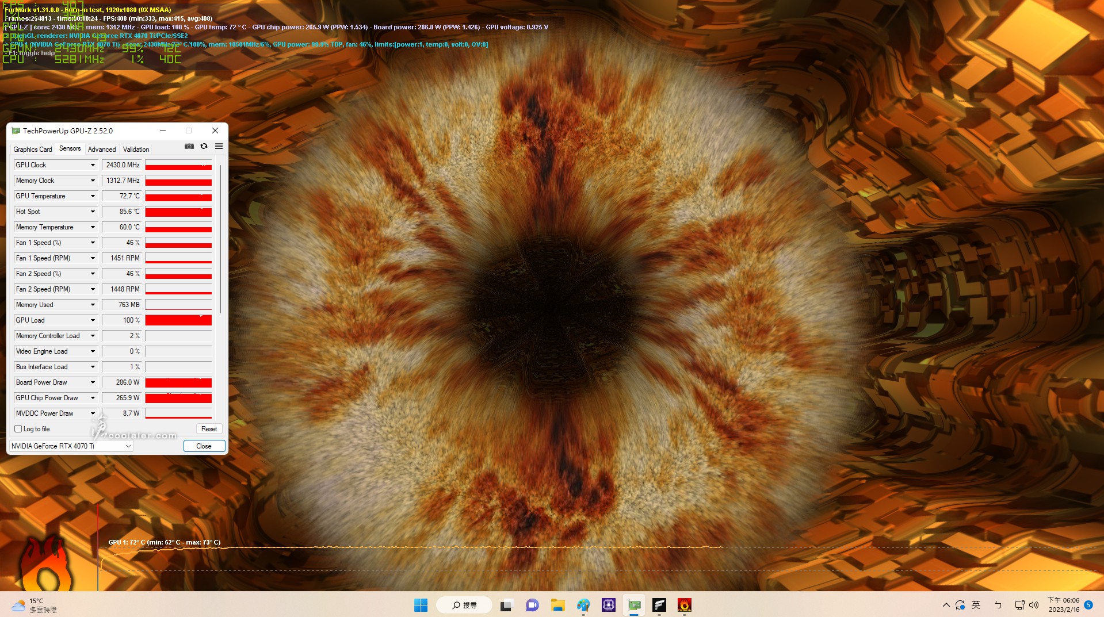Open the globe-style browser icon on taskbar
Viewport: 1104px width, 617px height.
[583, 605]
